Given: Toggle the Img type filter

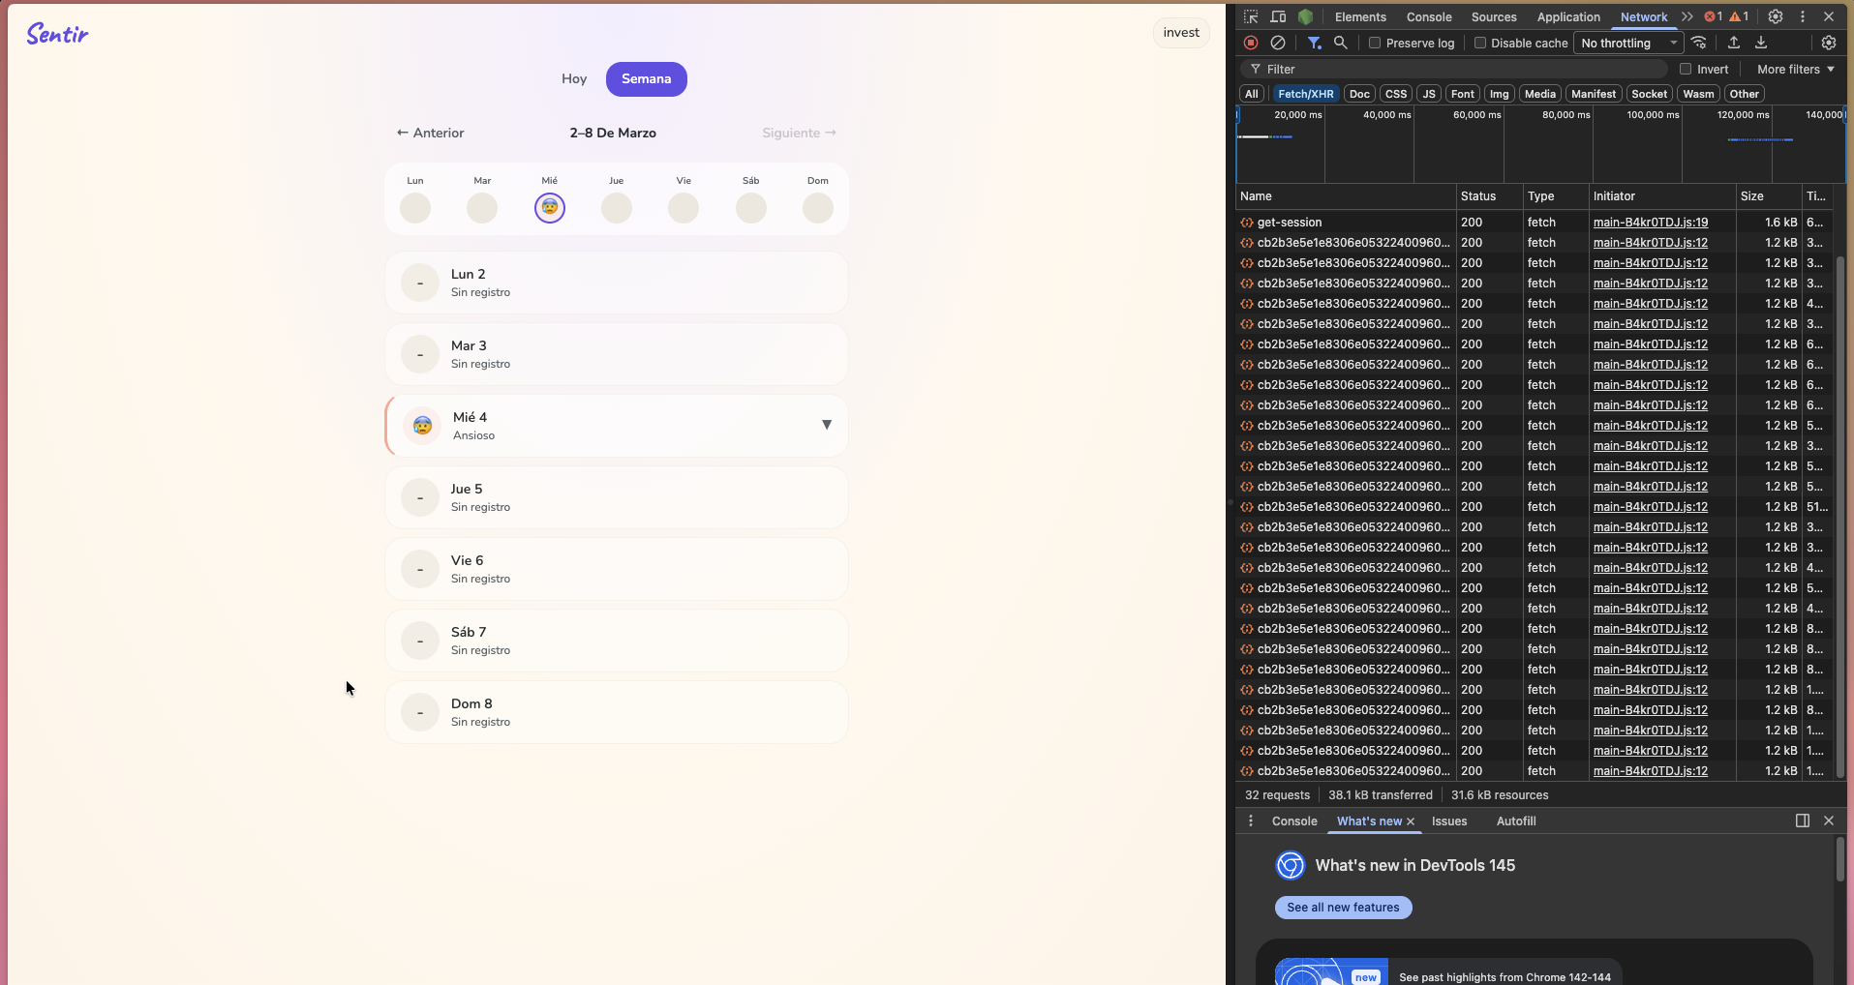Looking at the screenshot, I should [1500, 94].
